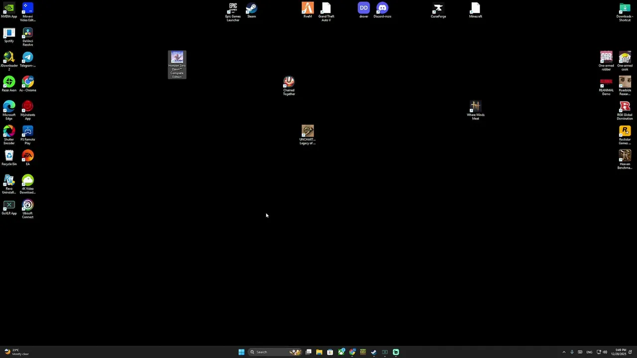Select the JDownloader 2 icon
The image size is (637, 358).
9,62
